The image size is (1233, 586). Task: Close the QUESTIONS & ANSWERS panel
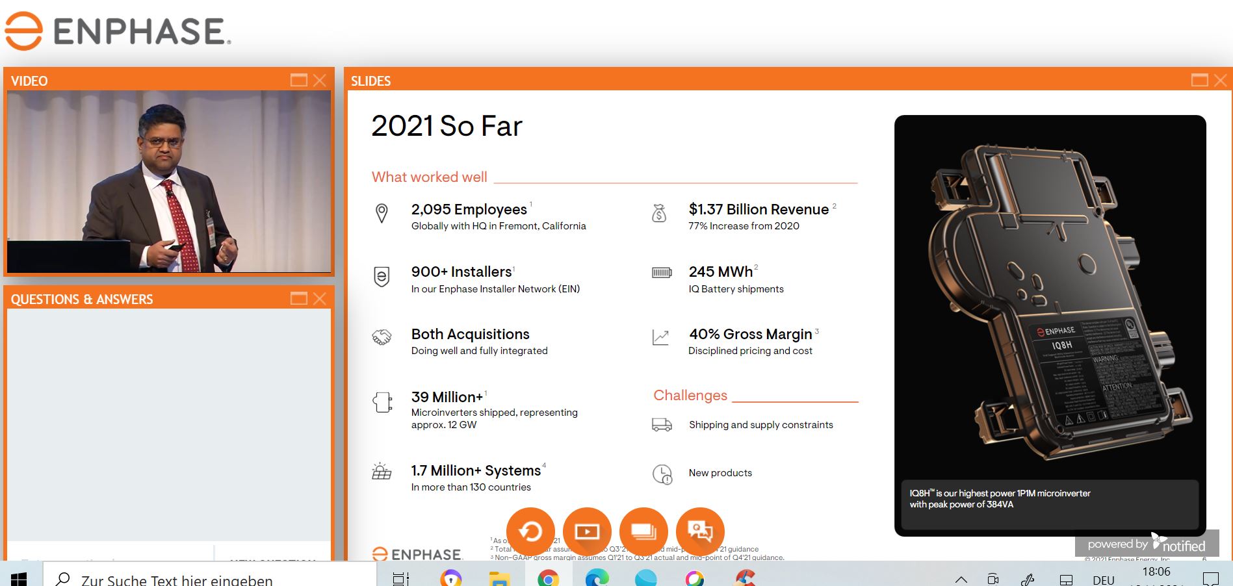(x=320, y=299)
